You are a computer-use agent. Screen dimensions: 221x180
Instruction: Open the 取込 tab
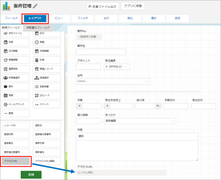(130, 18)
